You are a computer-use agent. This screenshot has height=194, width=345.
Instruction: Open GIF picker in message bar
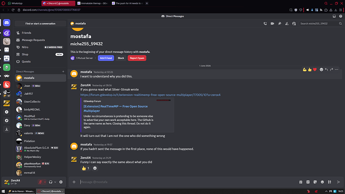(308, 182)
